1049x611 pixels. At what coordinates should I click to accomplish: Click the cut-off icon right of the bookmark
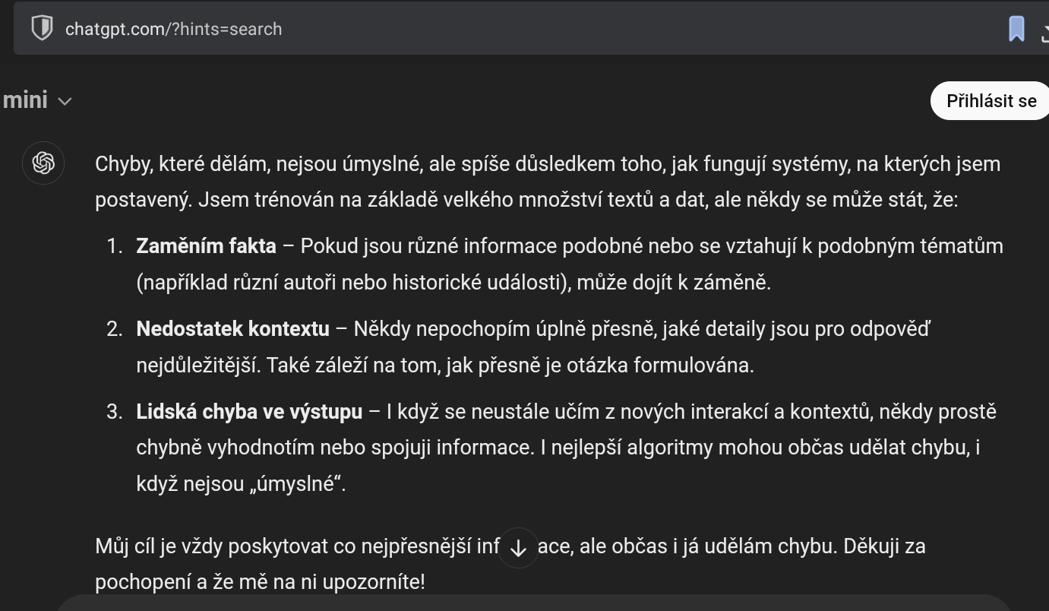click(x=1044, y=30)
